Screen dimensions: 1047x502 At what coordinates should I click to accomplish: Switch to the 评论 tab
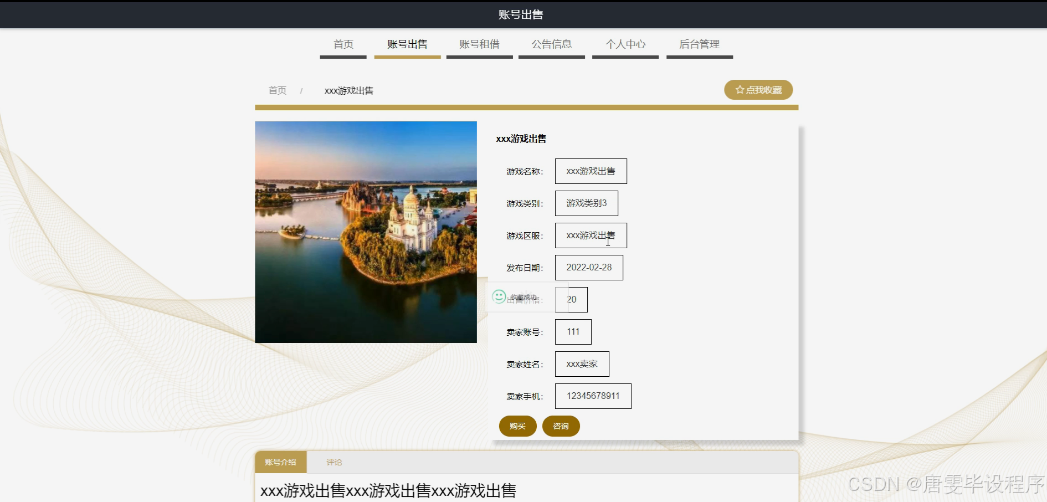point(334,462)
